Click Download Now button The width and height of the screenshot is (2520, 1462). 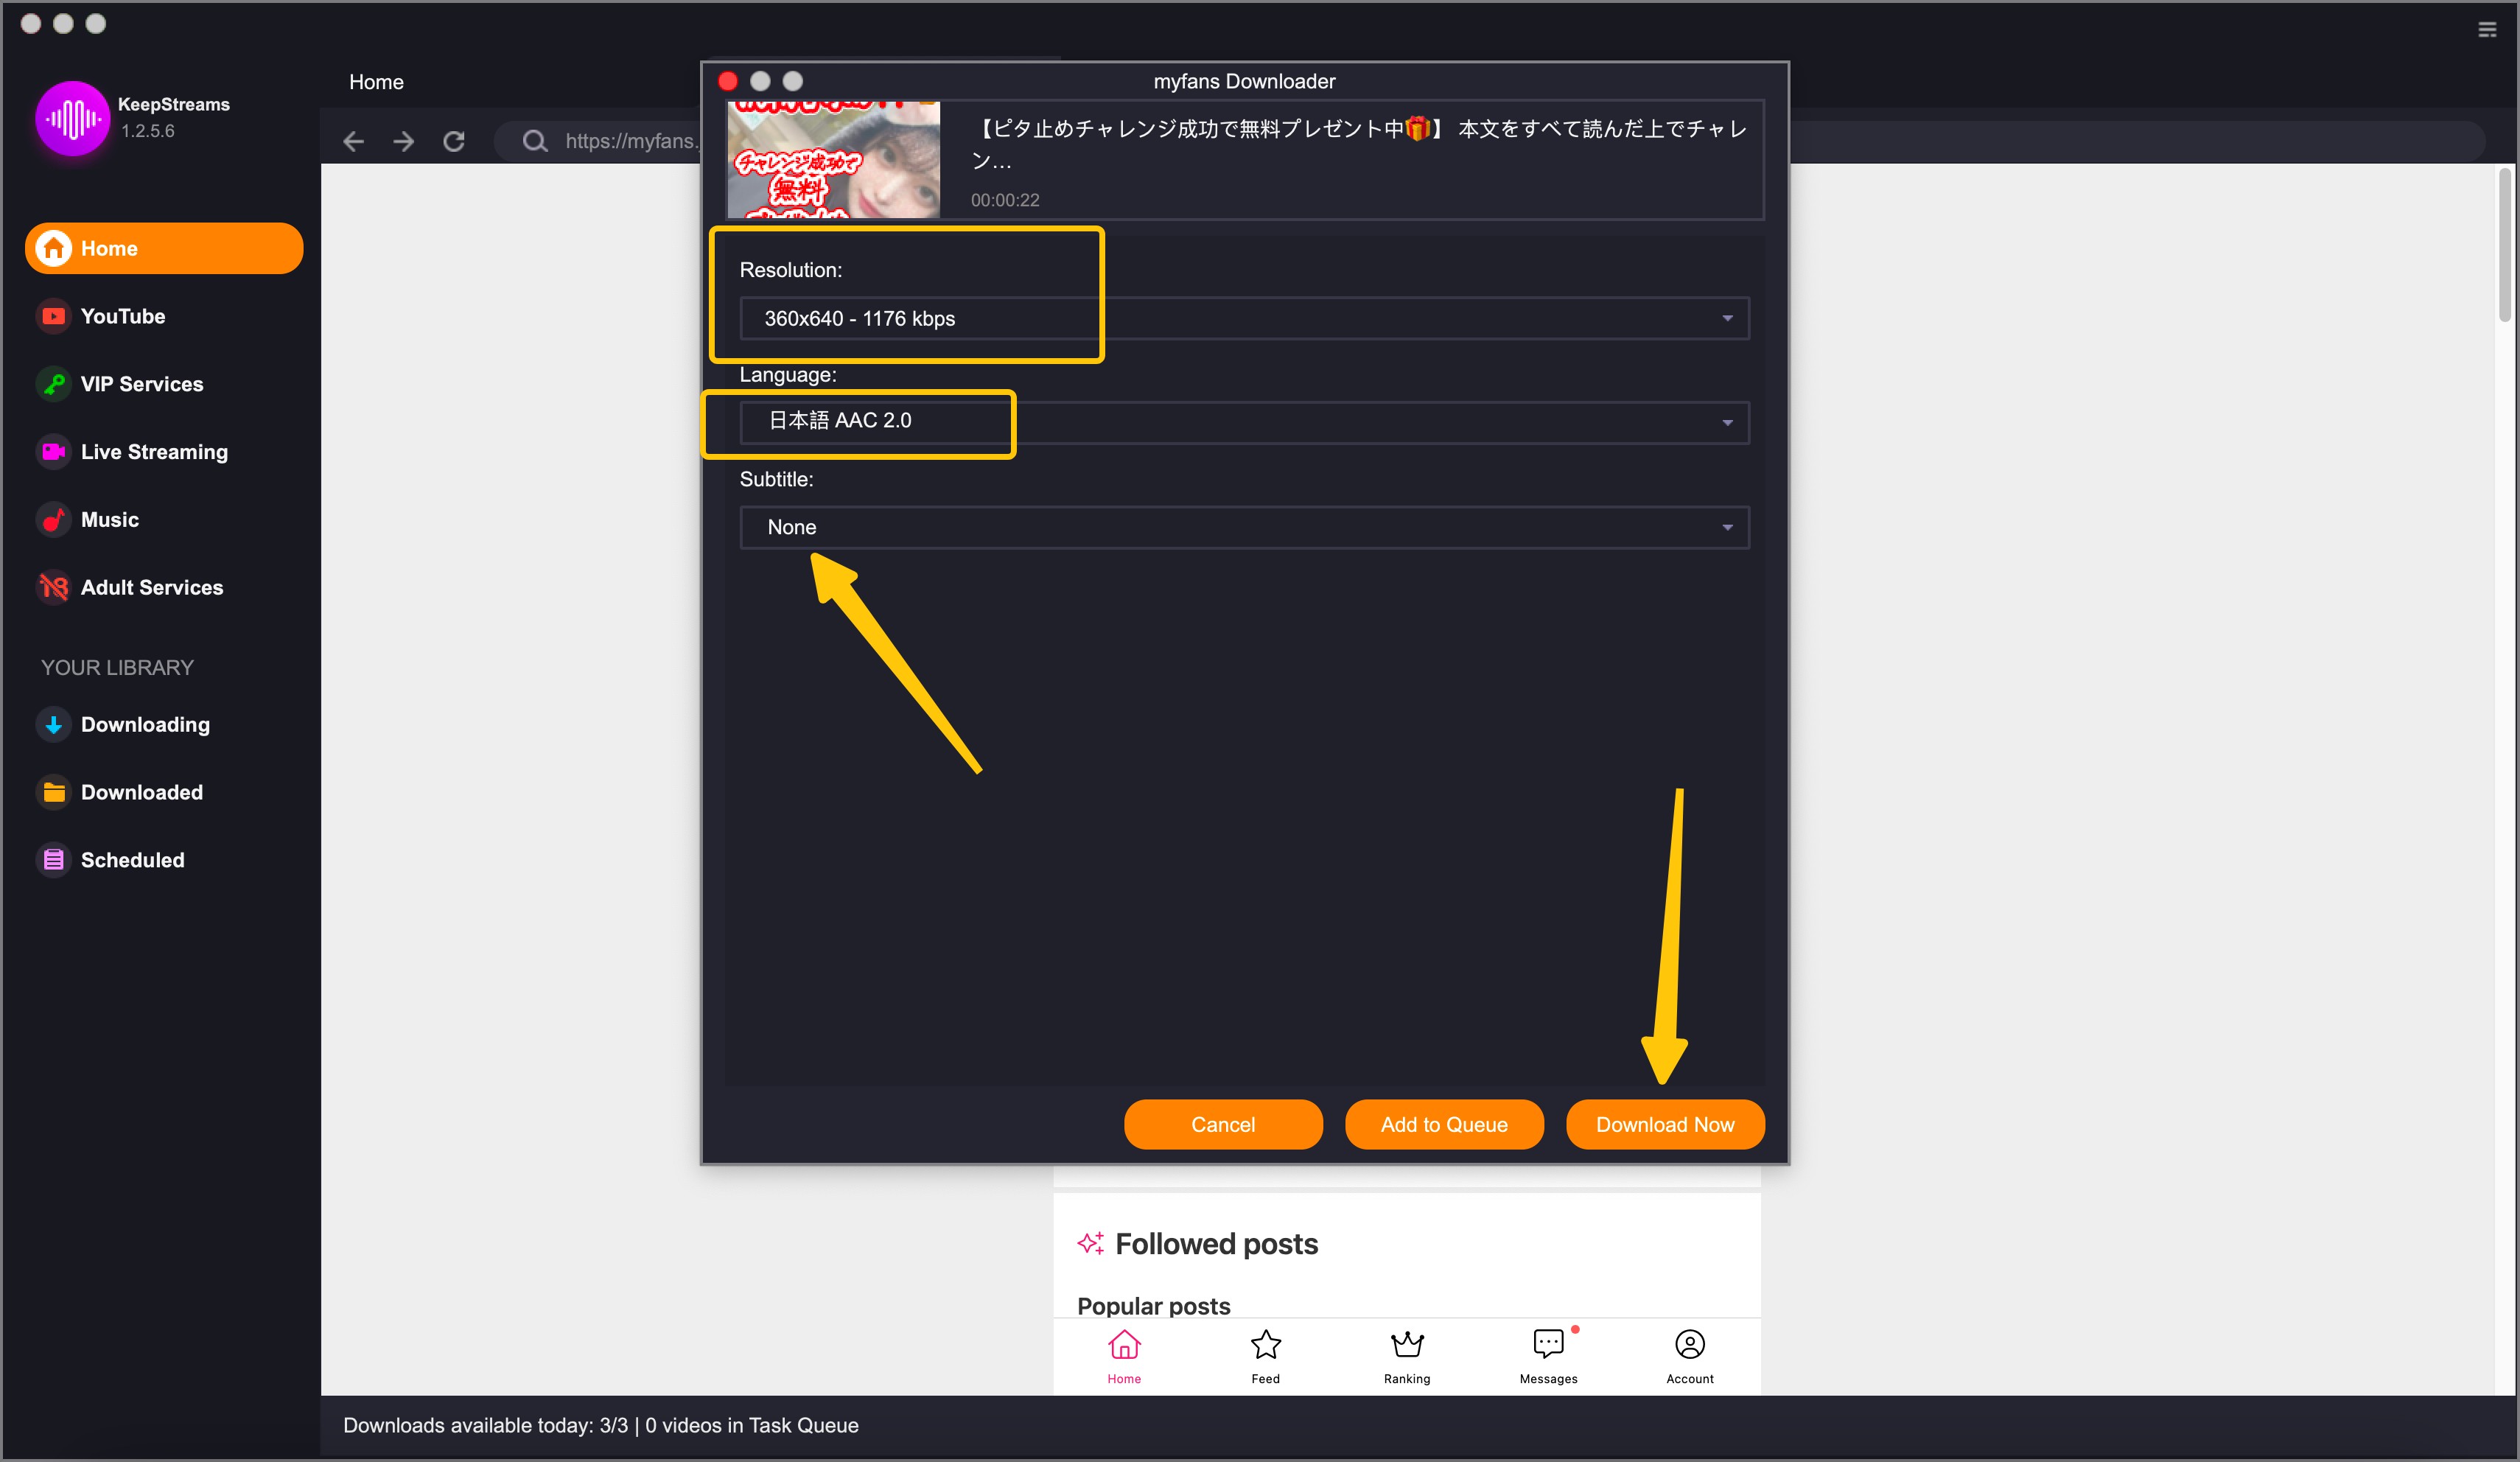(x=1665, y=1124)
